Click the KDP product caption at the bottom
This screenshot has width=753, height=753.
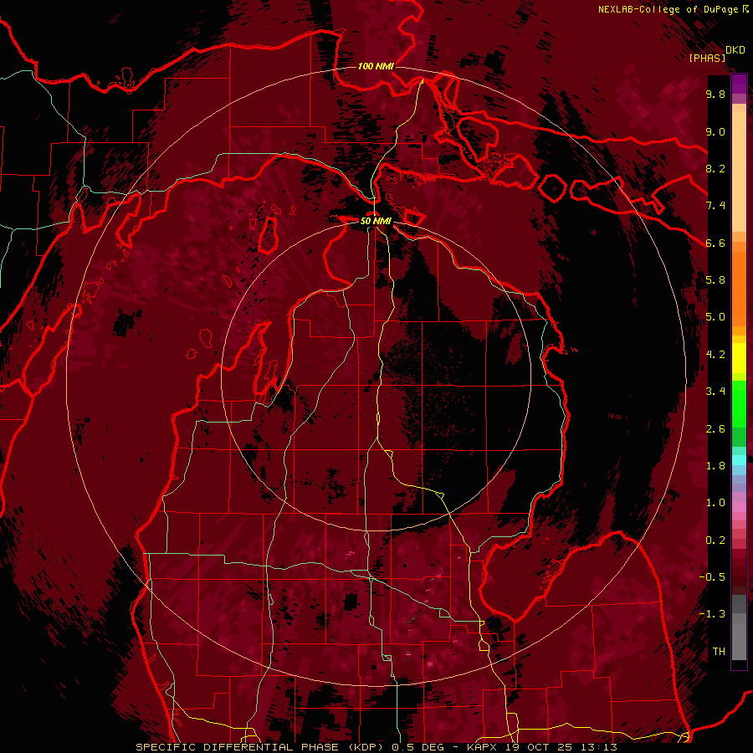(376, 747)
